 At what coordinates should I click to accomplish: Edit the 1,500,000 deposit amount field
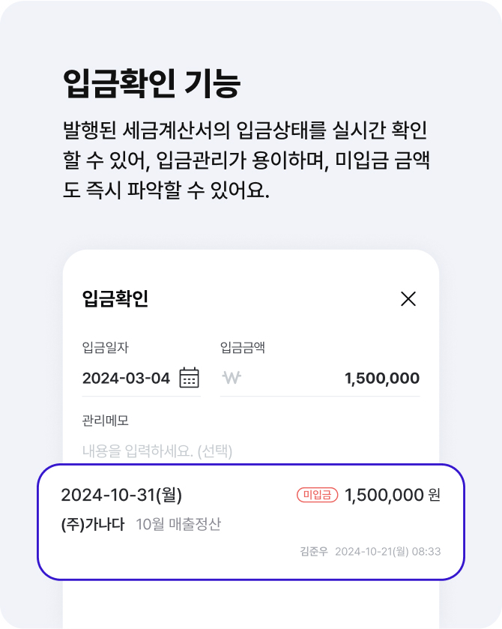(320, 378)
